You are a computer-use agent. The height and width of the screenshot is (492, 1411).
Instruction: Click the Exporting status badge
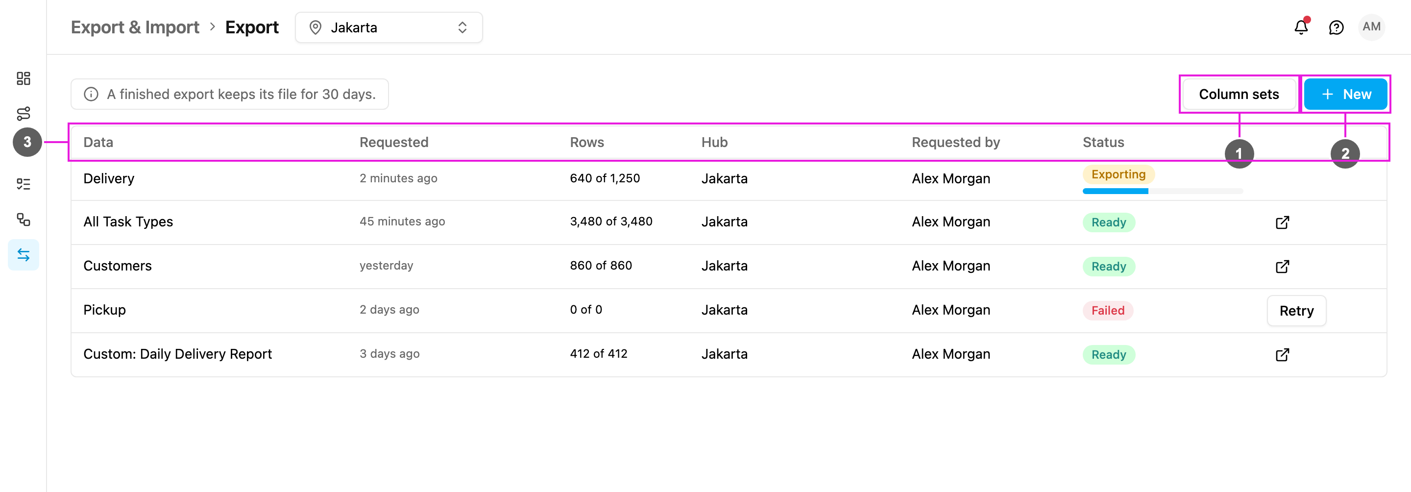pyautogui.click(x=1119, y=174)
